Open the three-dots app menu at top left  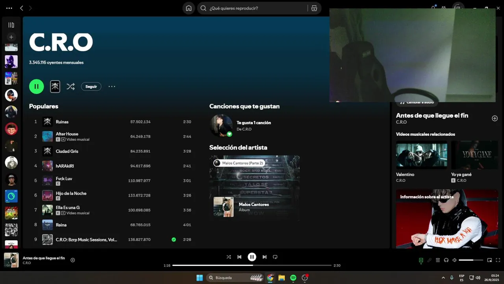pos(9,8)
